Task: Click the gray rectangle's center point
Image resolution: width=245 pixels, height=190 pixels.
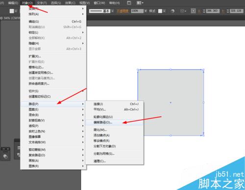Action: click(x=171, y=103)
